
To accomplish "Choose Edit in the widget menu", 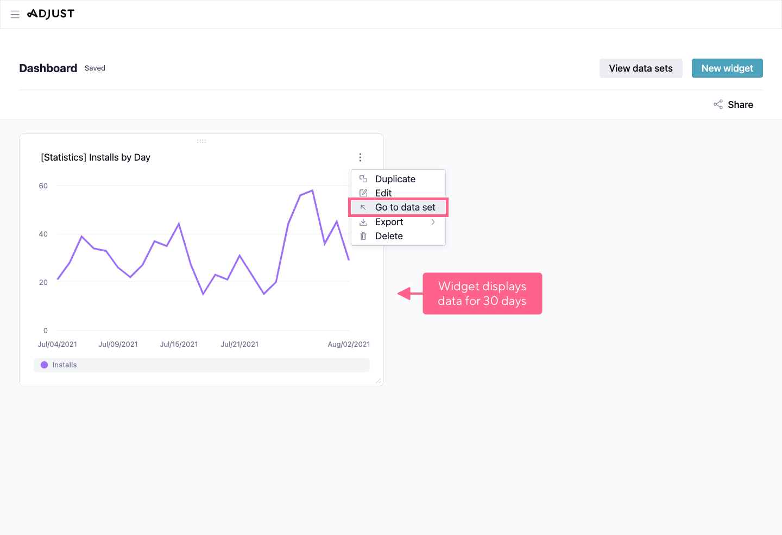I will tap(398, 193).
